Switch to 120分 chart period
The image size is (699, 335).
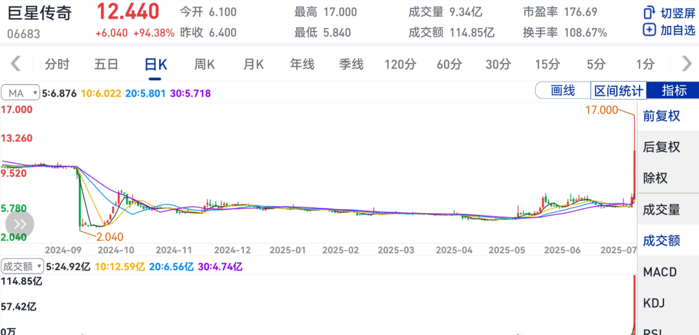click(401, 64)
